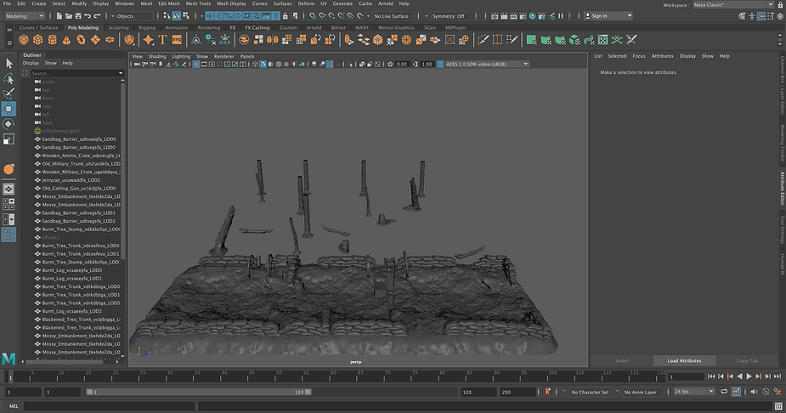Click the Copy Tab button
786x413 pixels.
(747, 360)
